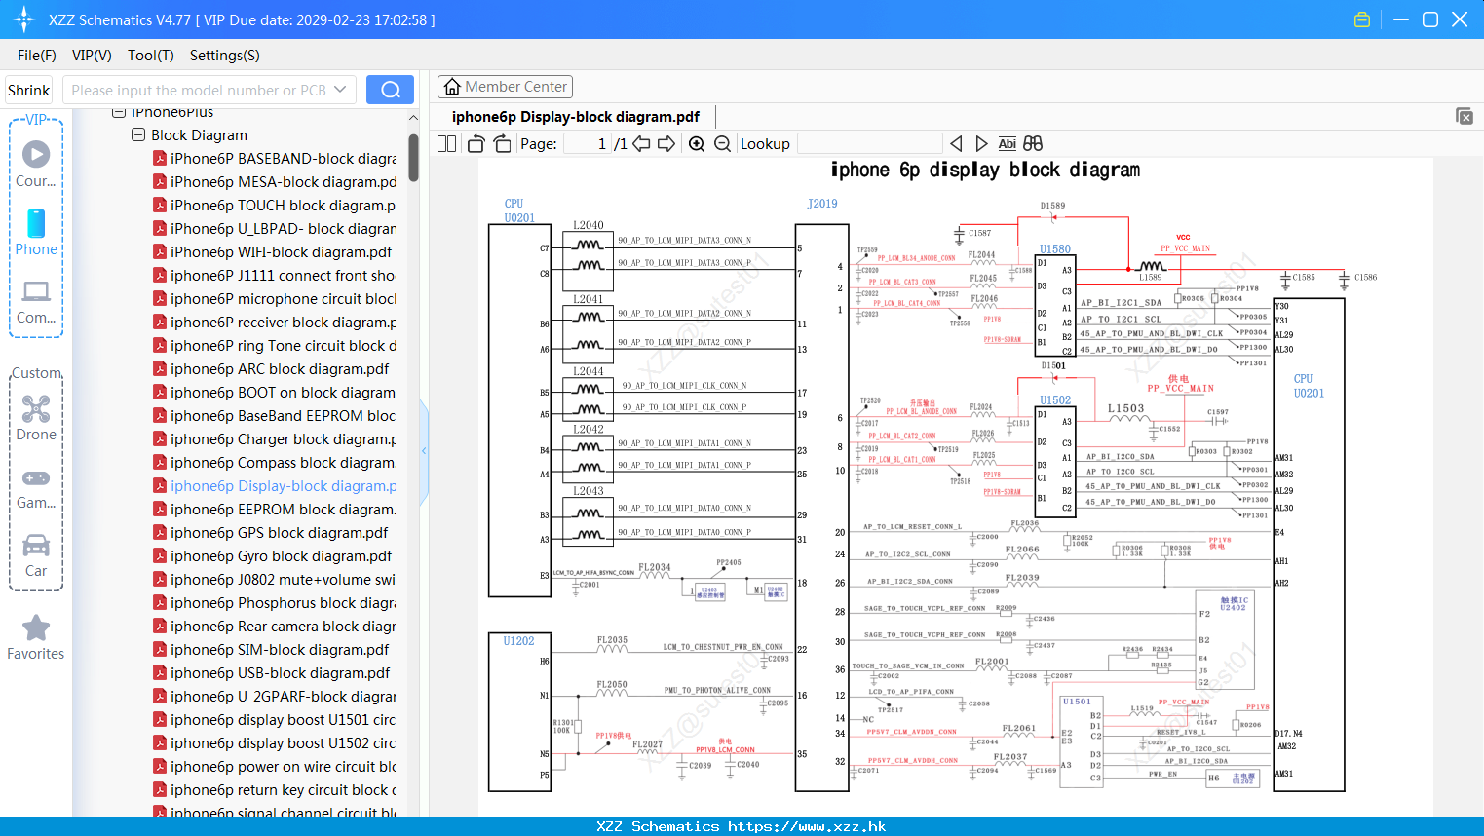Find previous lookup match triangle

click(x=956, y=143)
